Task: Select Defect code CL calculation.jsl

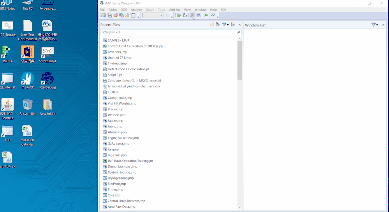Action: click(126, 69)
